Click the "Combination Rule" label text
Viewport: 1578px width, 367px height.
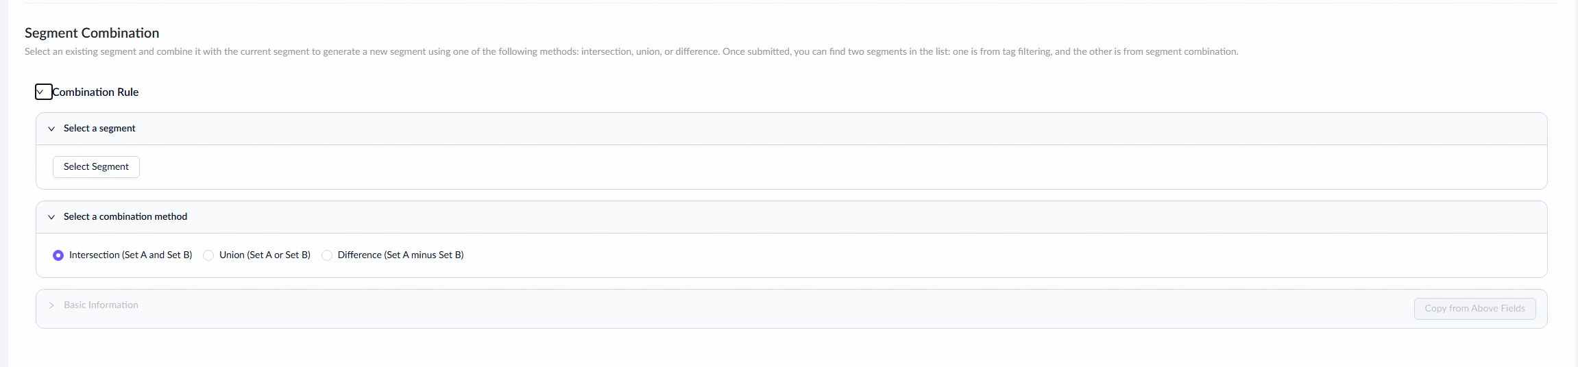[96, 92]
